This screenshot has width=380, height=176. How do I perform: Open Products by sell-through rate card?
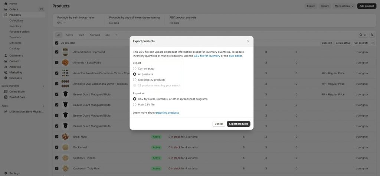click(75, 18)
